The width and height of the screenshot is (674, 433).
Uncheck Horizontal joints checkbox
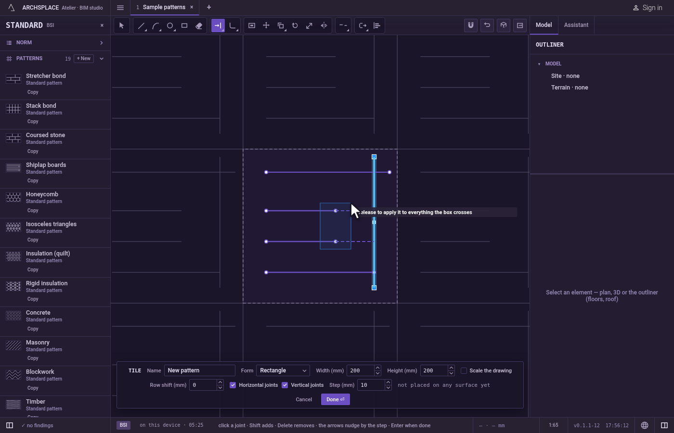233,385
